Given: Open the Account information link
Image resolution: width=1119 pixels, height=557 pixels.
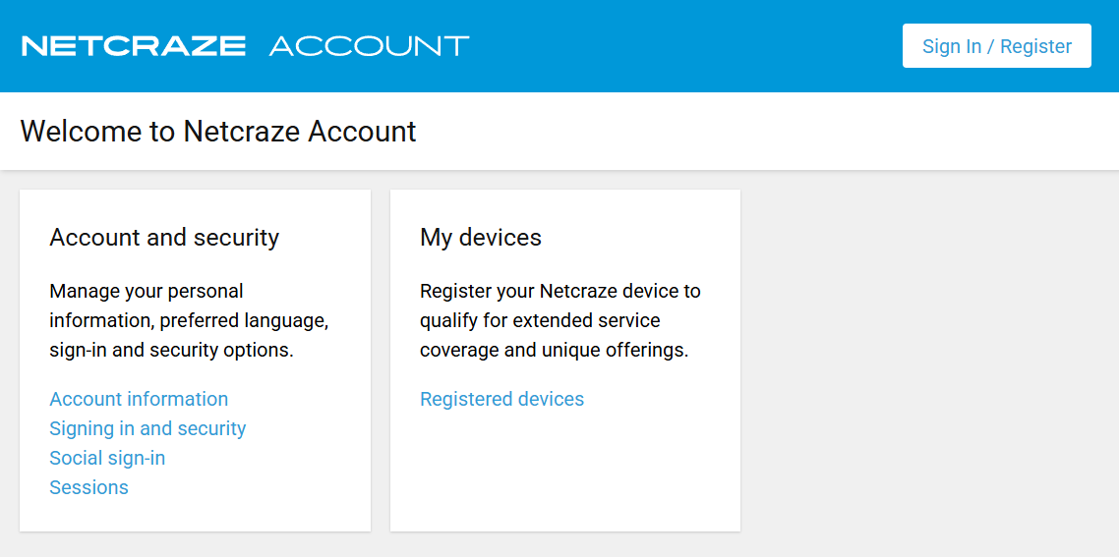Looking at the screenshot, I should (x=139, y=399).
